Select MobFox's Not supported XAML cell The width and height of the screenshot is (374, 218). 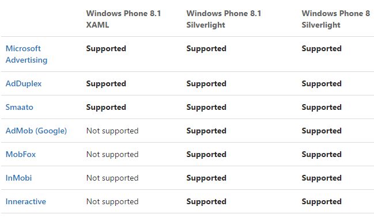point(112,154)
